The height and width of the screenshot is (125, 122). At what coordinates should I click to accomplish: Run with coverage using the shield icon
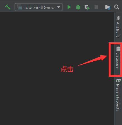87,7
